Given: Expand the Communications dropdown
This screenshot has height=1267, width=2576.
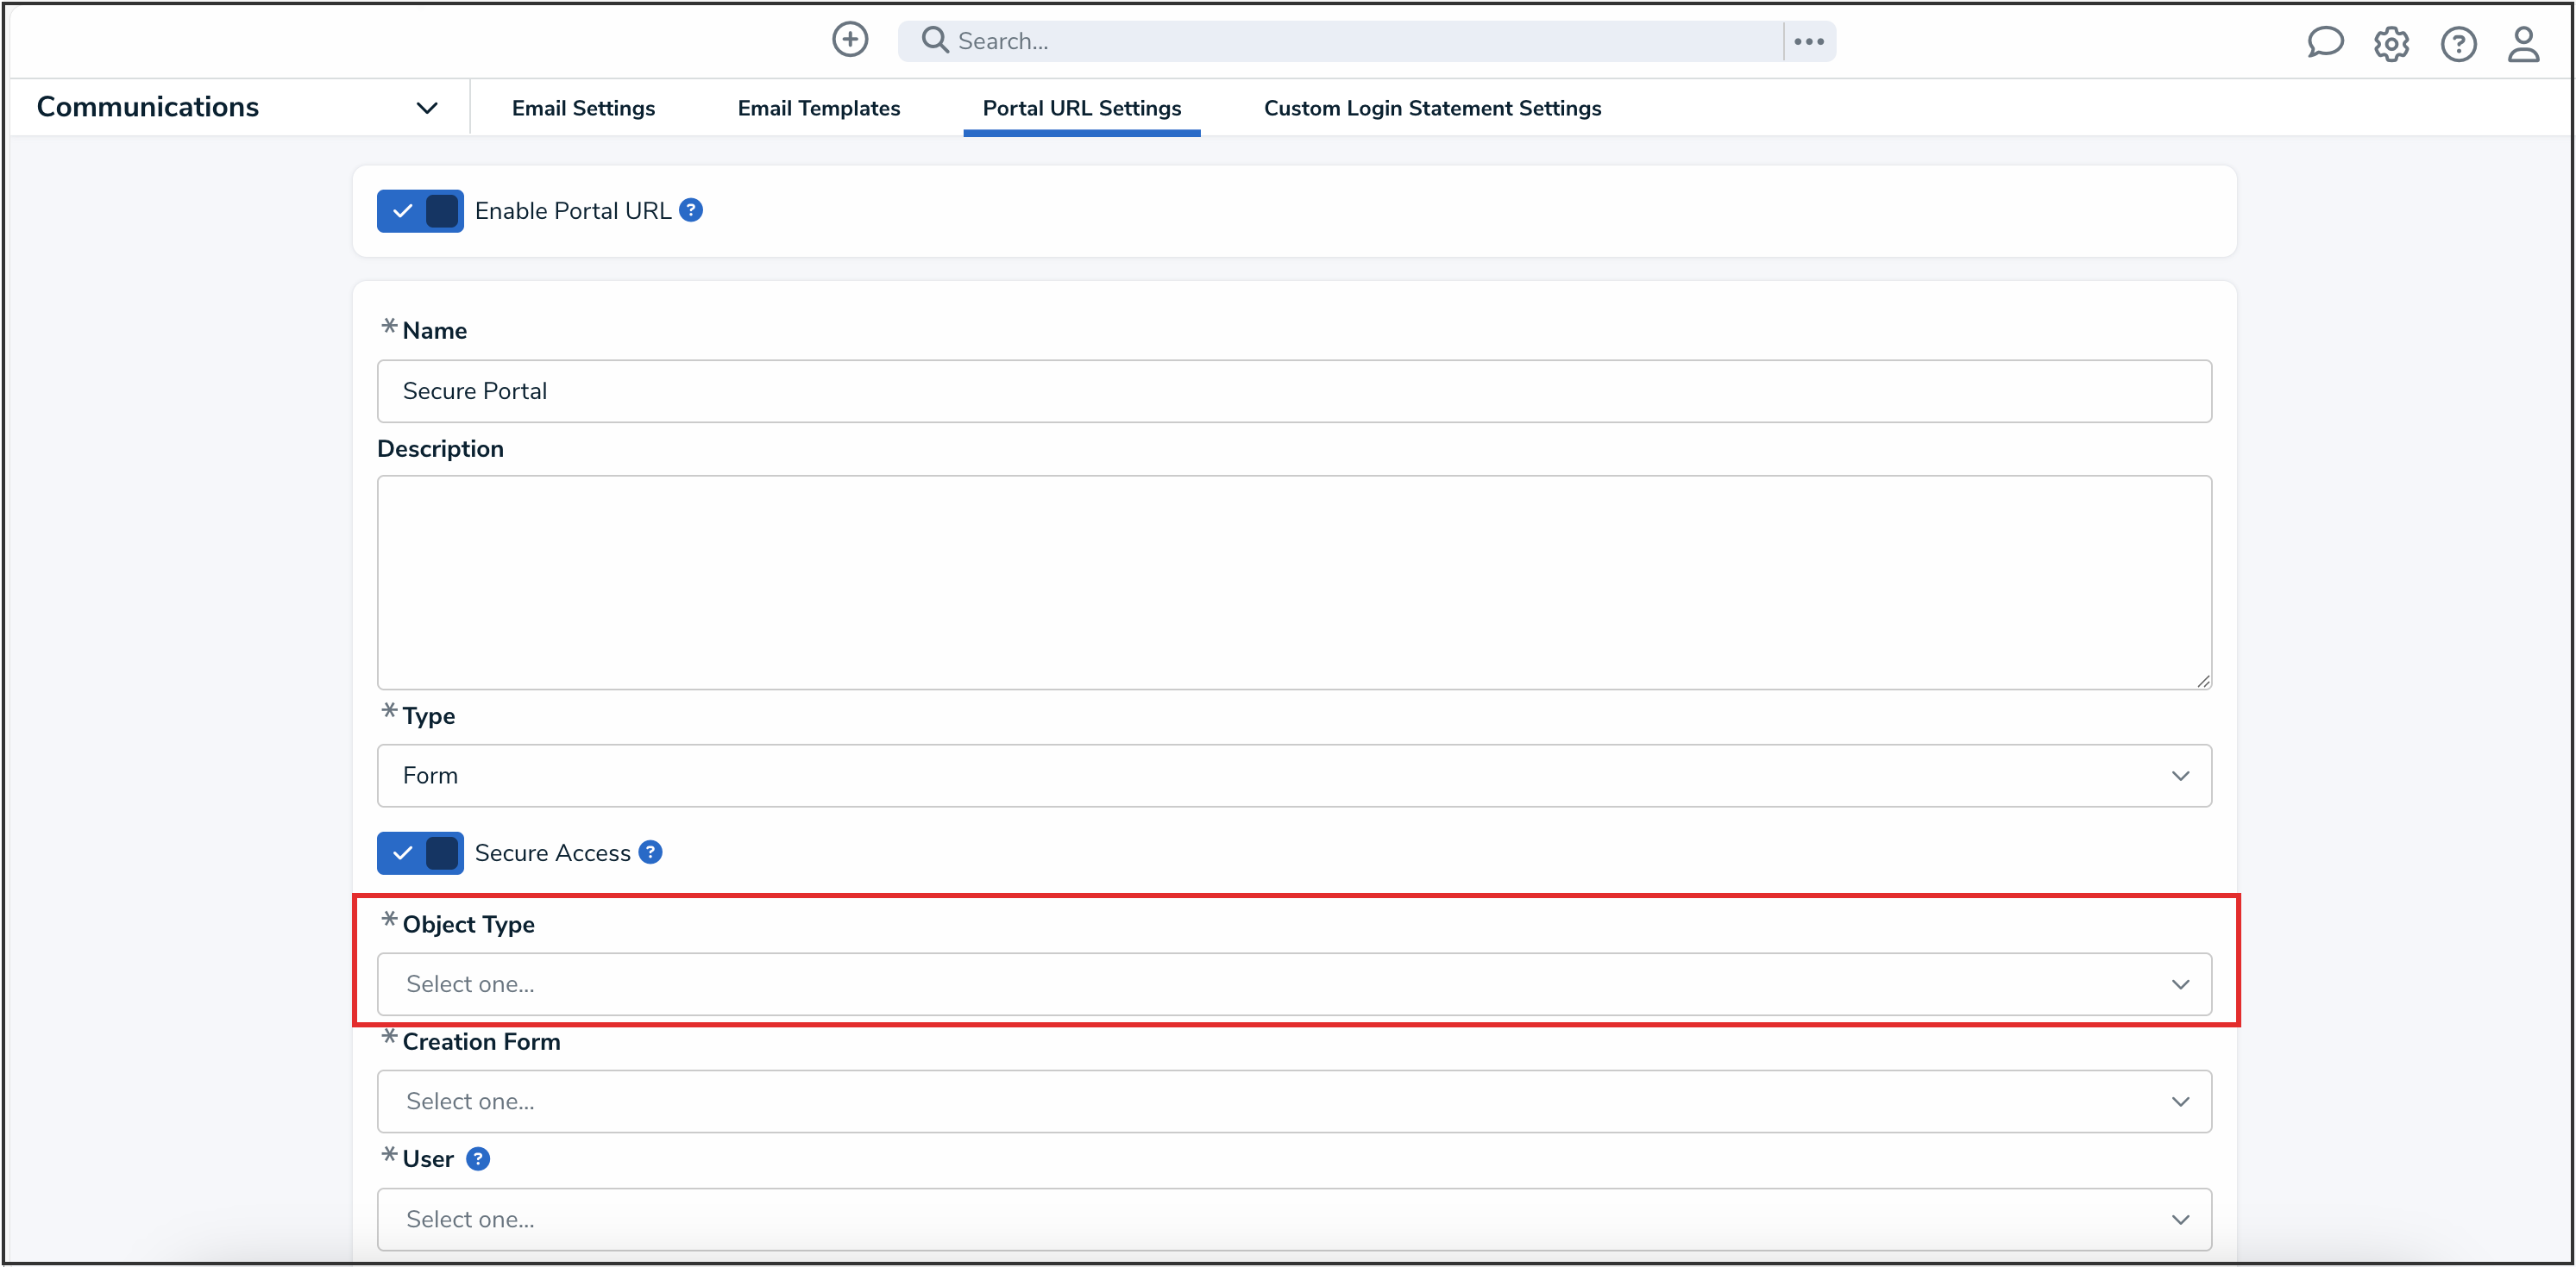Looking at the screenshot, I should click(x=427, y=108).
